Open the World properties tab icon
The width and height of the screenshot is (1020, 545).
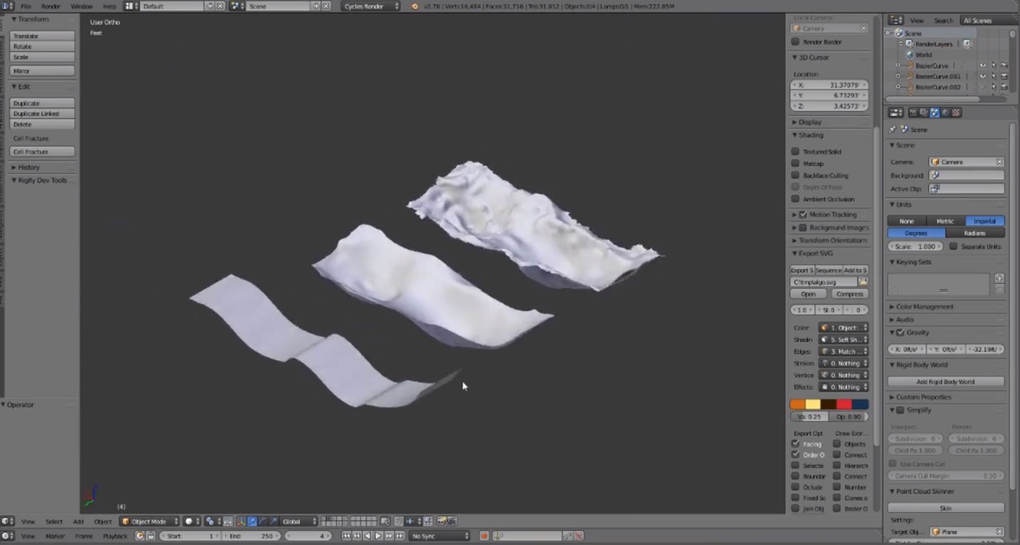click(x=945, y=112)
